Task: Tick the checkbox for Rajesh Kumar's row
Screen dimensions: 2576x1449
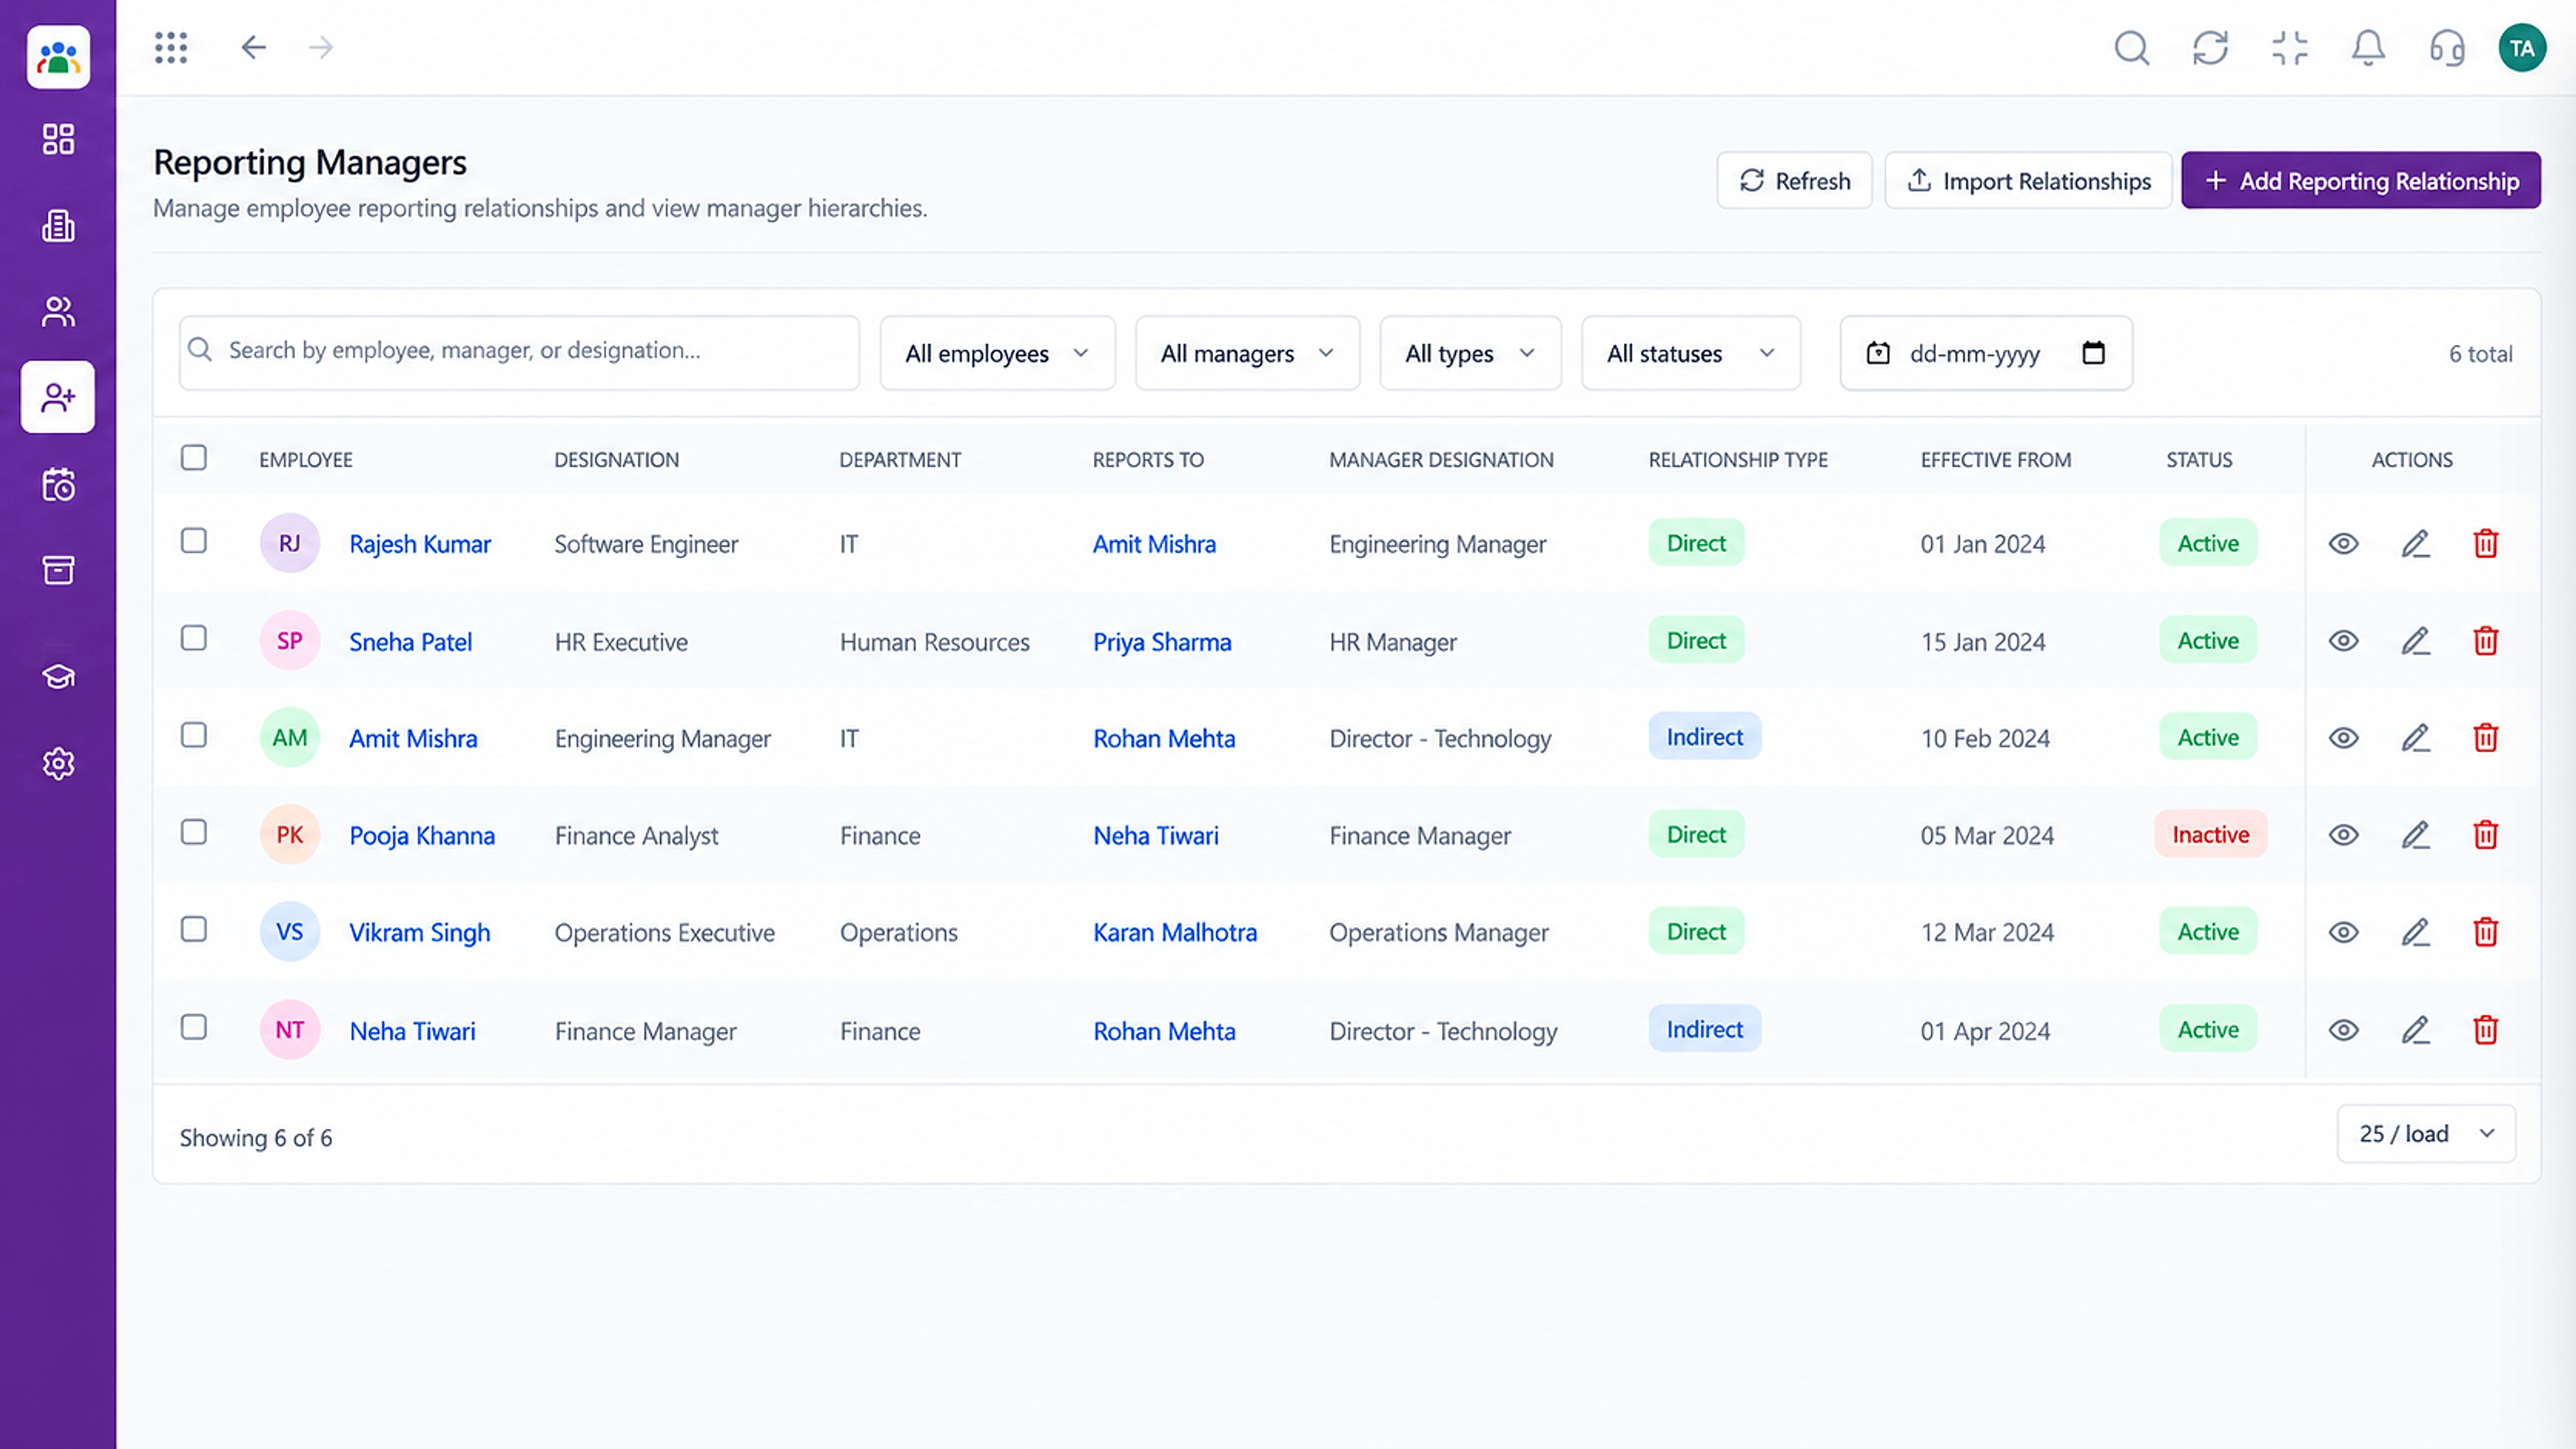Action: [x=194, y=540]
